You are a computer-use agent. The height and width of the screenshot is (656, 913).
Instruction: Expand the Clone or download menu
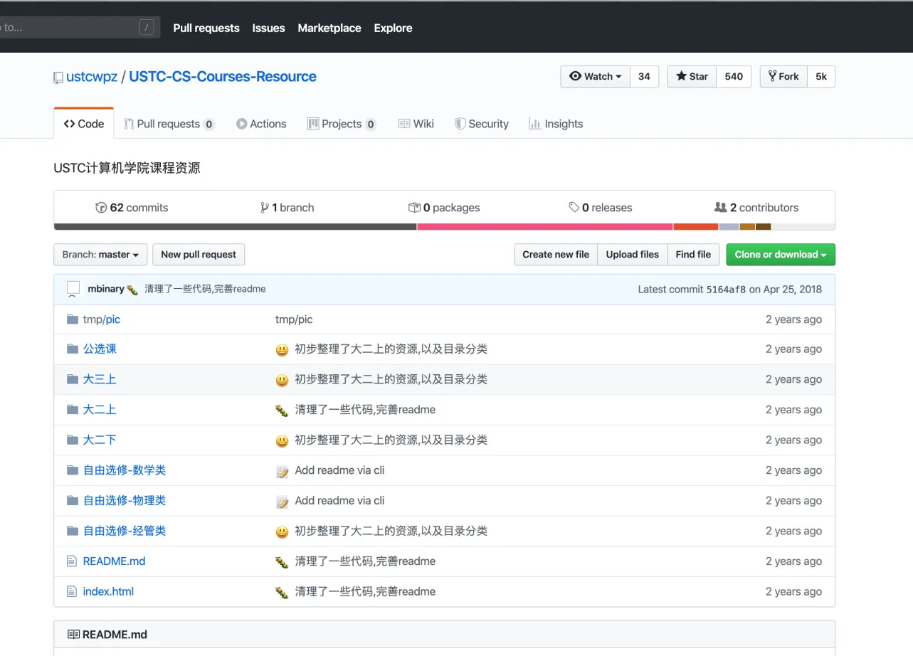coord(781,255)
